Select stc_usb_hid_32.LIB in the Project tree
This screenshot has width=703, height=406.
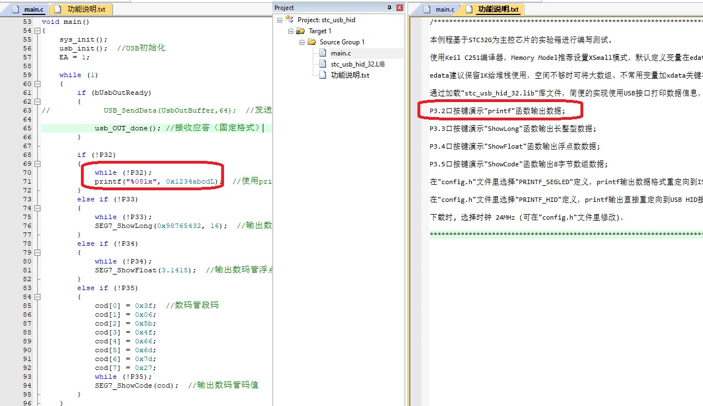(x=358, y=64)
